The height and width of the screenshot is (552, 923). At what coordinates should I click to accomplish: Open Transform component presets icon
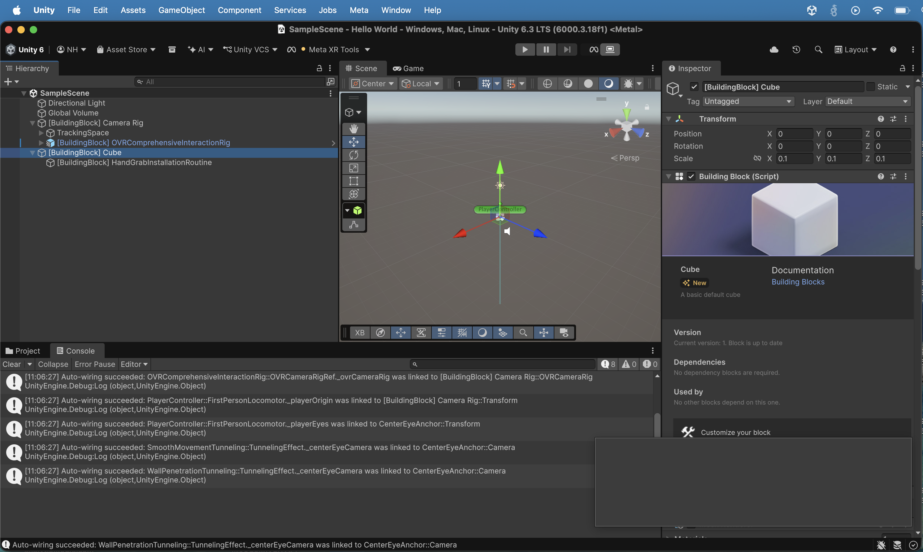(893, 119)
